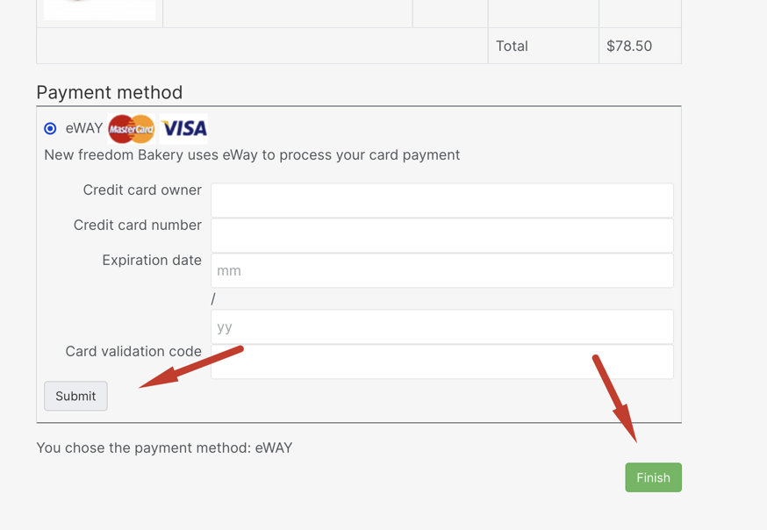Focus the expiration month (mm) field
Viewport: 767px width, 530px height.
pyautogui.click(x=441, y=271)
